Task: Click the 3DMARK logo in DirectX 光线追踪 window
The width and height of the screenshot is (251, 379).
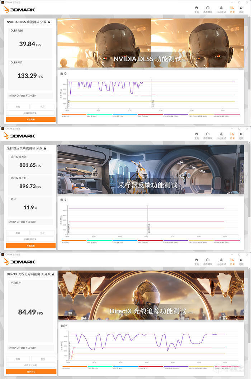Action: [19, 262]
